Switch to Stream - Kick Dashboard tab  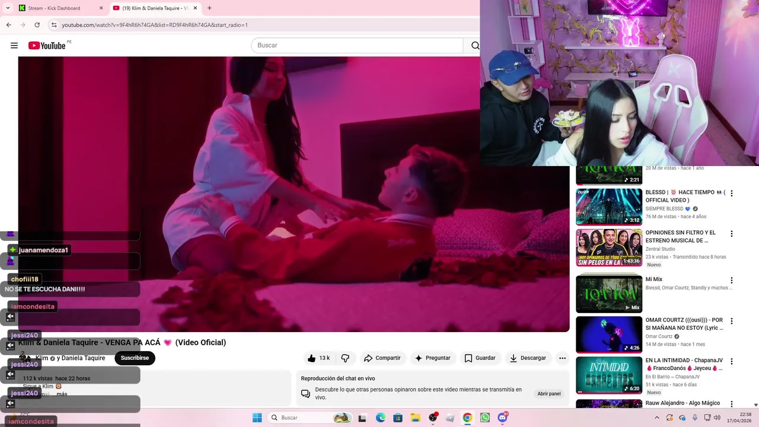[60, 8]
